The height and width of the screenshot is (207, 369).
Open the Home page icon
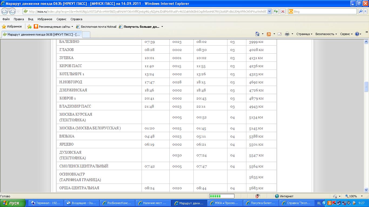pyautogui.click(x=257, y=34)
